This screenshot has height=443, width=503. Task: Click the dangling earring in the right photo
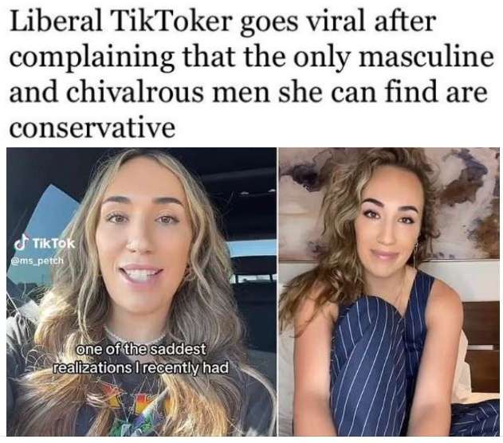coord(415,257)
